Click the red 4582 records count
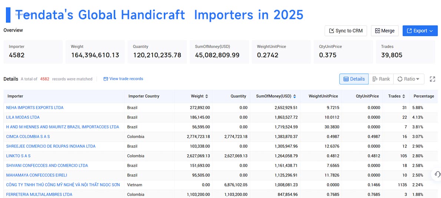This screenshot has width=441, height=198. pyautogui.click(x=45, y=79)
